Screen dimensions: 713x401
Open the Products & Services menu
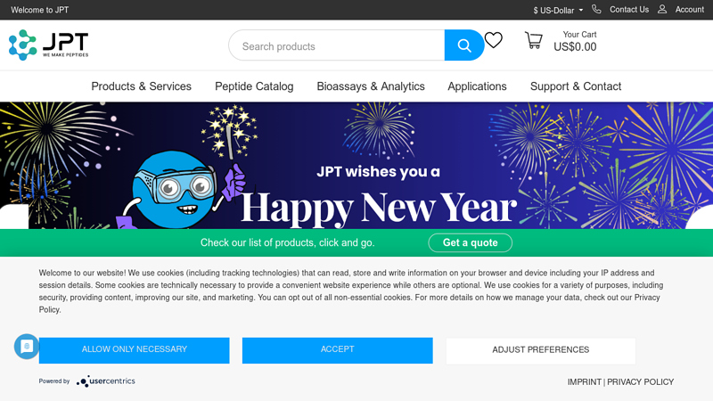pyautogui.click(x=141, y=86)
